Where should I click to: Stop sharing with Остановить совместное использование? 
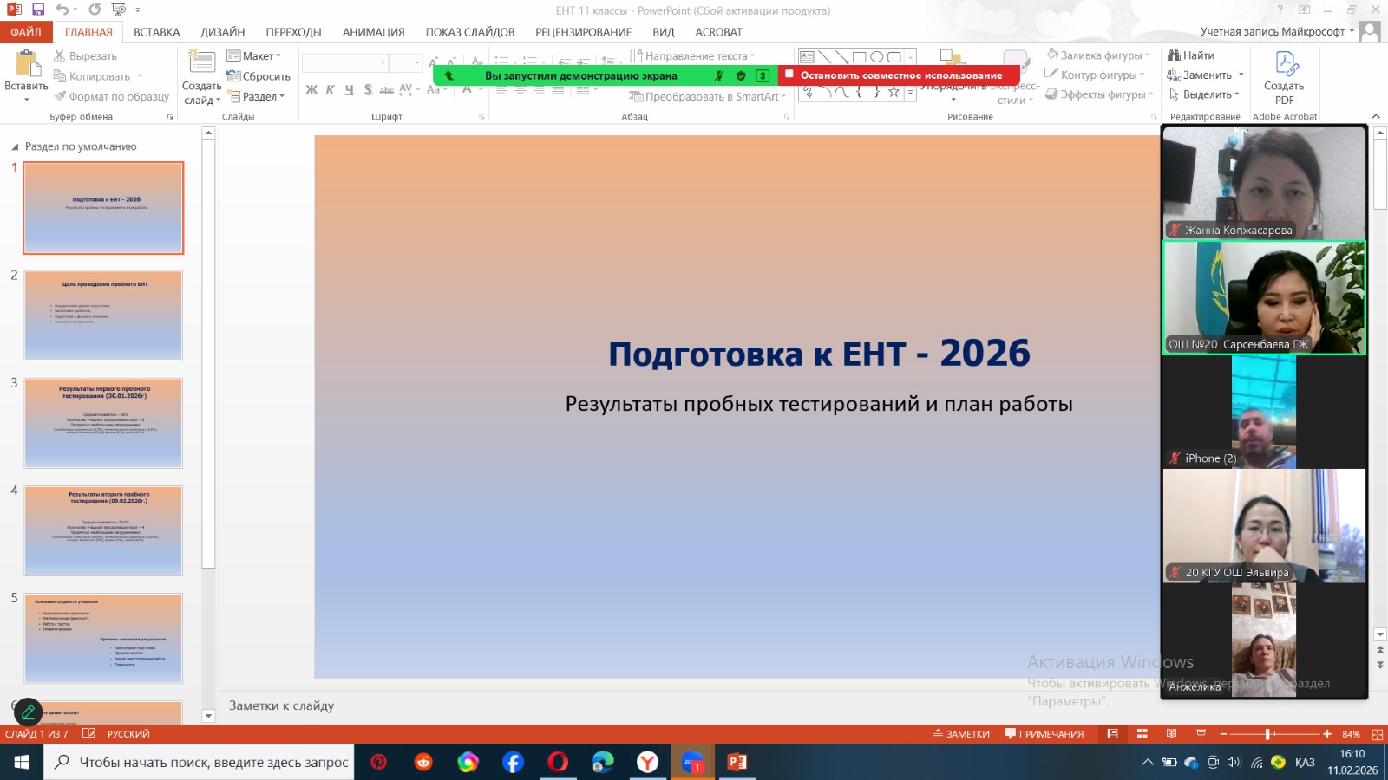tap(899, 75)
